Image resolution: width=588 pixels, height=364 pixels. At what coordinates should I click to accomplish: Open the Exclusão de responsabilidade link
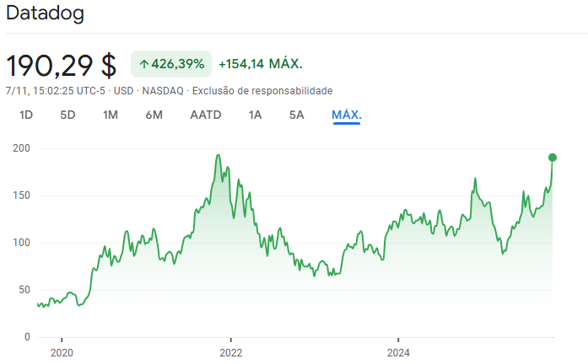pyautogui.click(x=262, y=90)
